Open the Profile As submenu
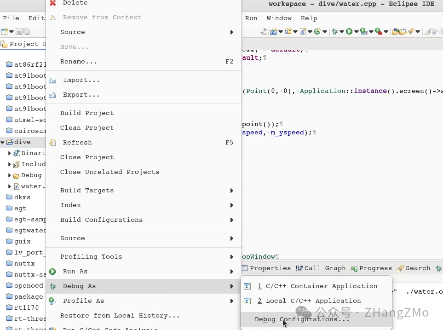 tap(144, 301)
